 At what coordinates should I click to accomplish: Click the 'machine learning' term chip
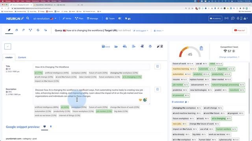184,69
